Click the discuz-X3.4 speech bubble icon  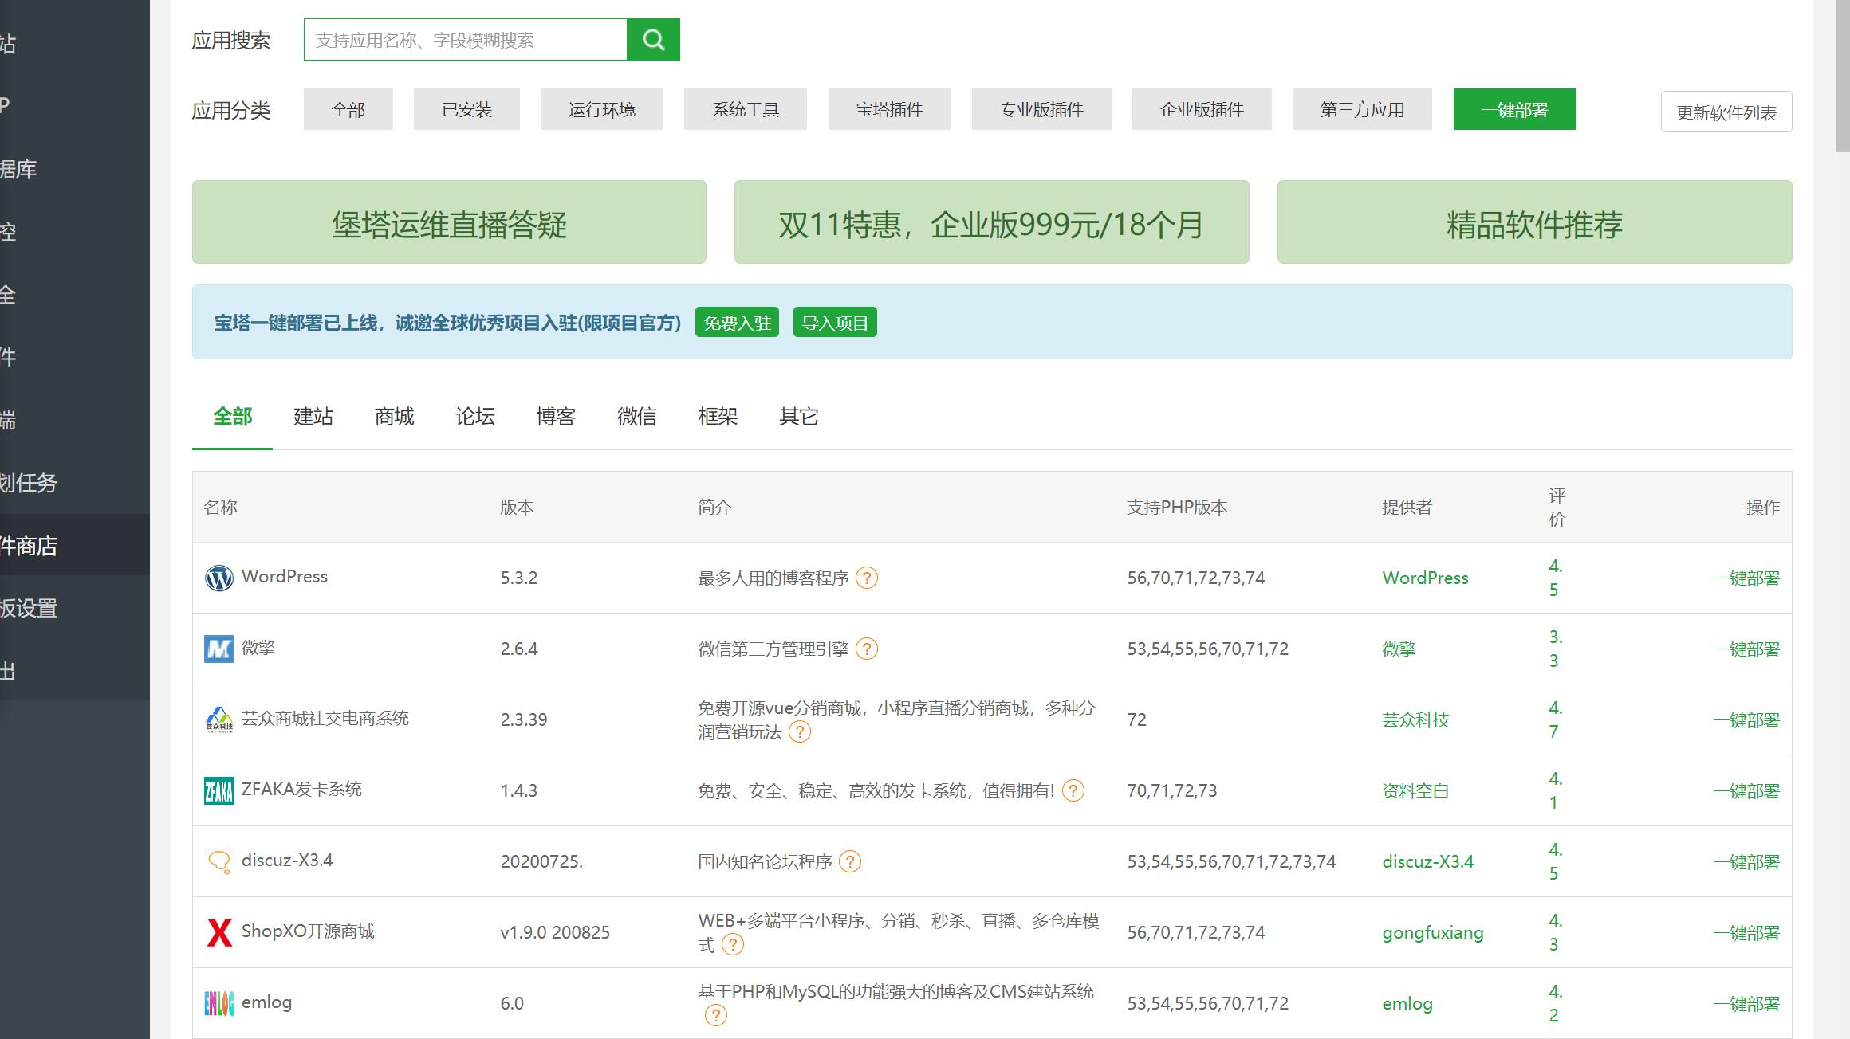coord(218,861)
